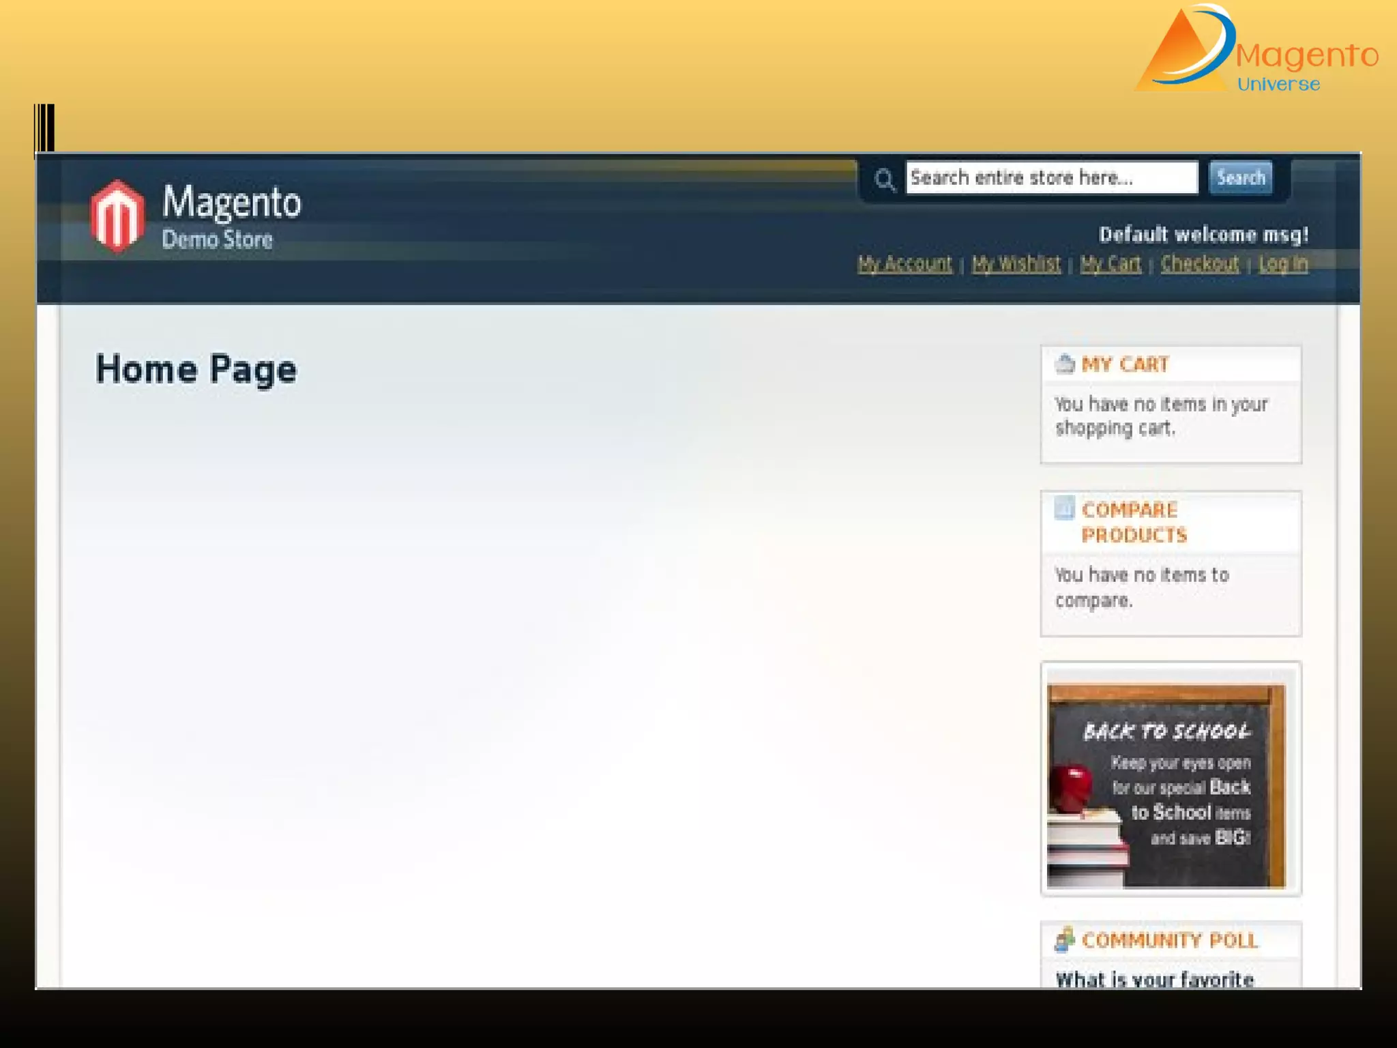Click the Home Page heading
The width and height of the screenshot is (1397, 1048).
coord(196,369)
